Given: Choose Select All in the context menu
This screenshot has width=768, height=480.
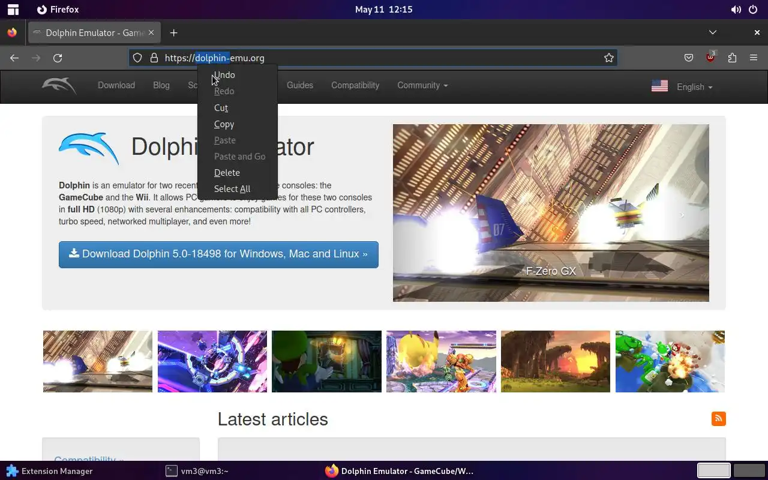Looking at the screenshot, I should coord(238,189).
